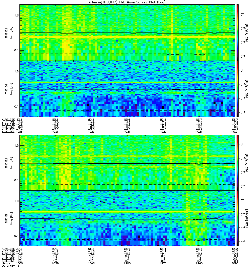251x268 pixels.
Task: Click the THB B-perpendicular freq [Hz] axis label
Action: point(11,32)
